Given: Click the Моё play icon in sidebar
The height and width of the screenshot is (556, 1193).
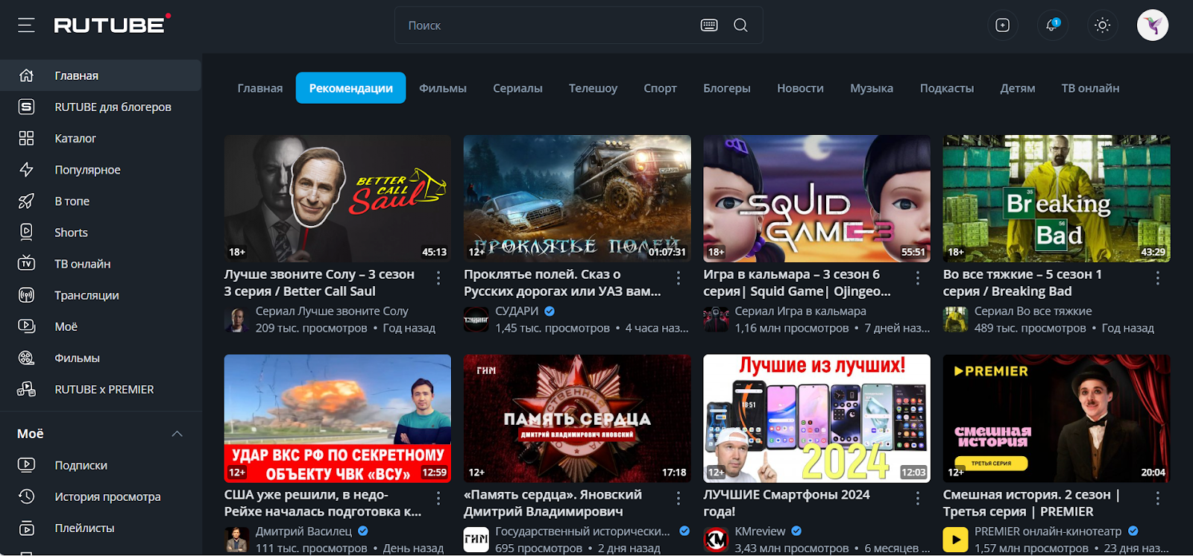Looking at the screenshot, I should pyautogui.click(x=26, y=326).
